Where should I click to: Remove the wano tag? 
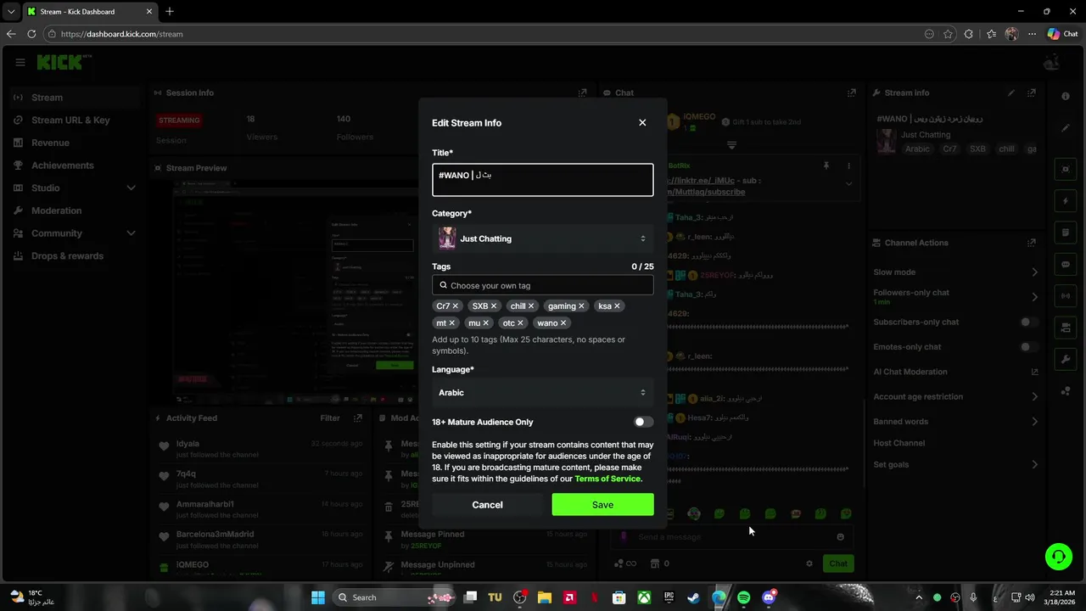coord(563,323)
